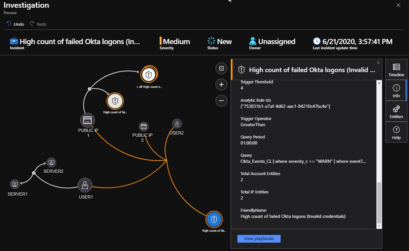Select the SERVER2 host node
409x251 pixels.
tap(51, 162)
